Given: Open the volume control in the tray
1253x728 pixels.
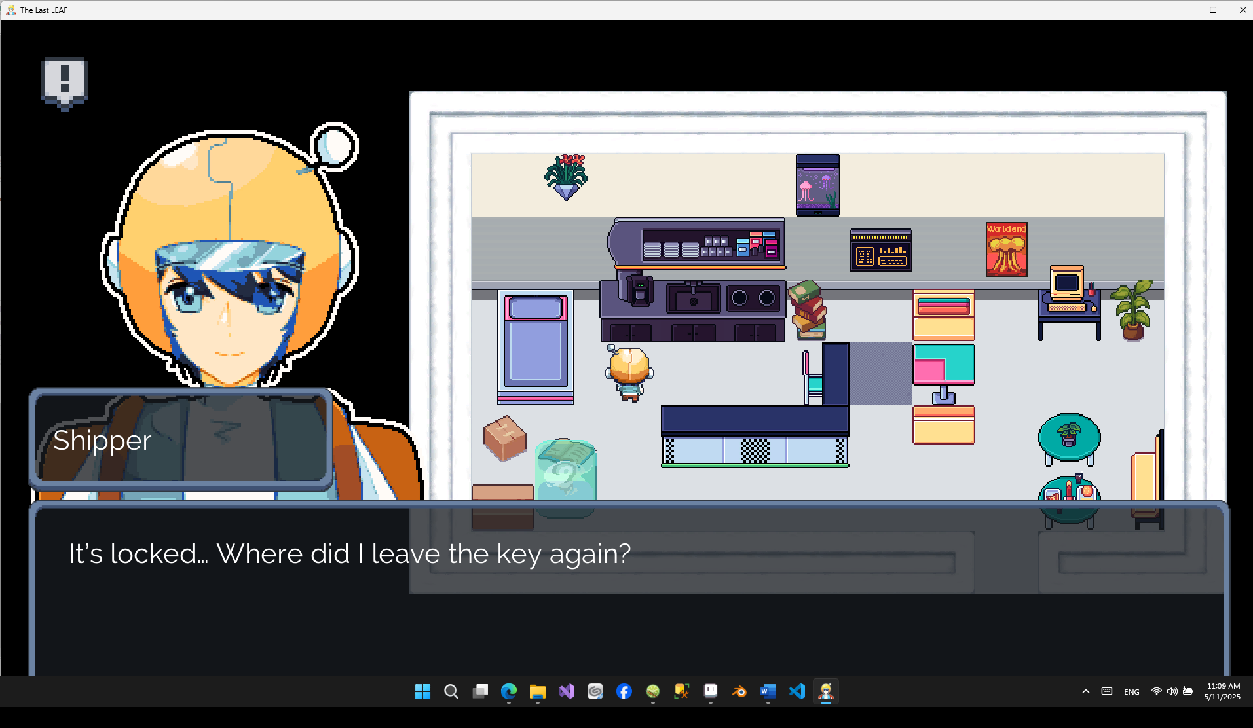Looking at the screenshot, I should point(1172,691).
